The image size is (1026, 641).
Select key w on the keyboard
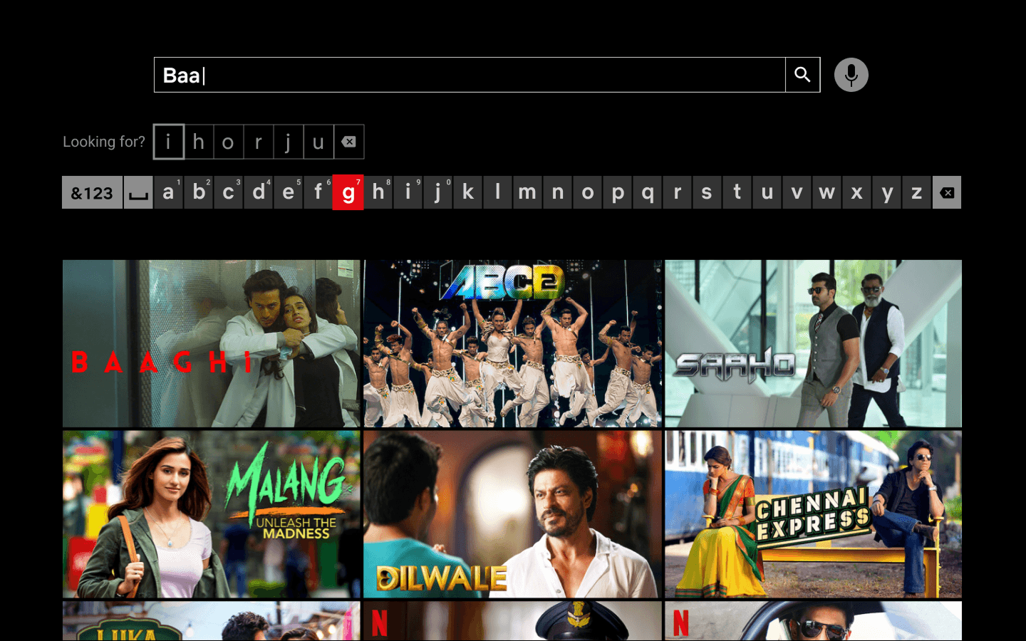coord(827,192)
